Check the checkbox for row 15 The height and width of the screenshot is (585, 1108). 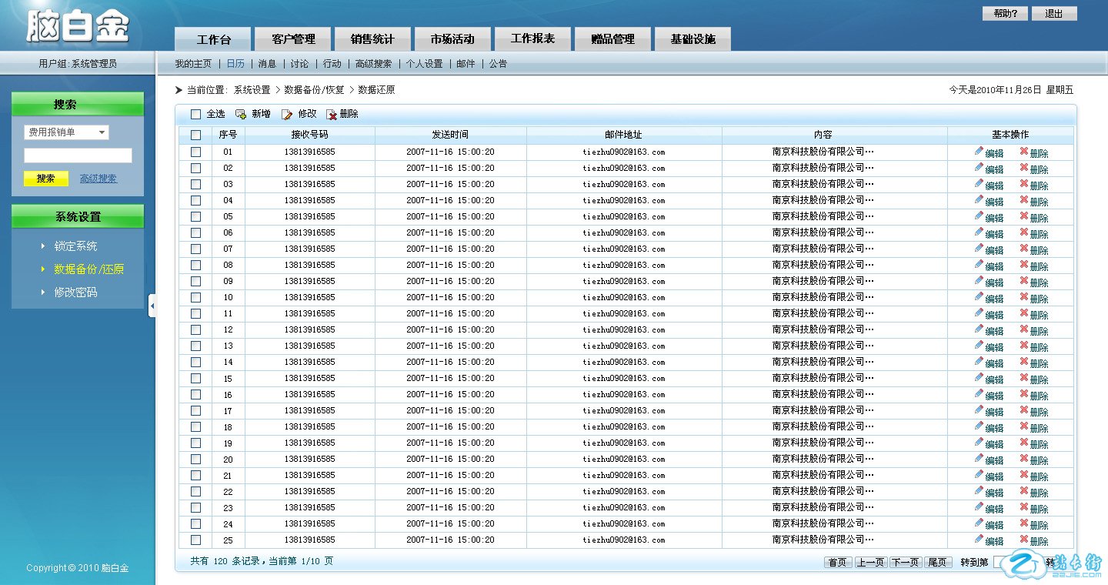pyautogui.click(x=195, y=378)
